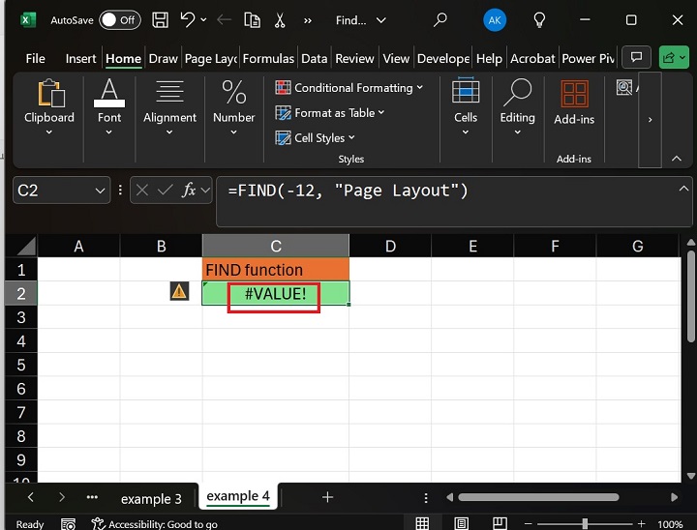The image size is (697, 530).
Task: Click the Cut scissors icon
Action: (x=280, y=19)
